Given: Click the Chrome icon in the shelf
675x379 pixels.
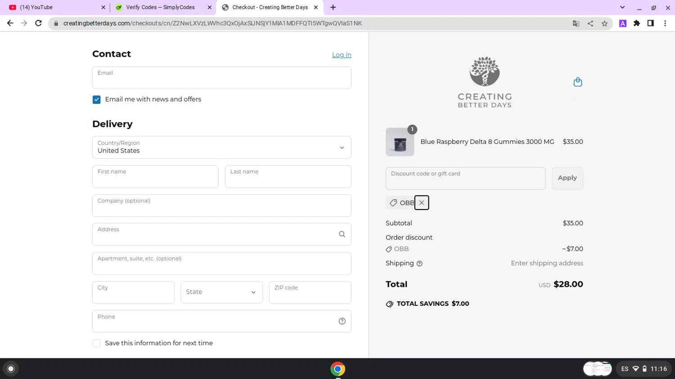Looking at the screenshot, I should pos(337,369).
